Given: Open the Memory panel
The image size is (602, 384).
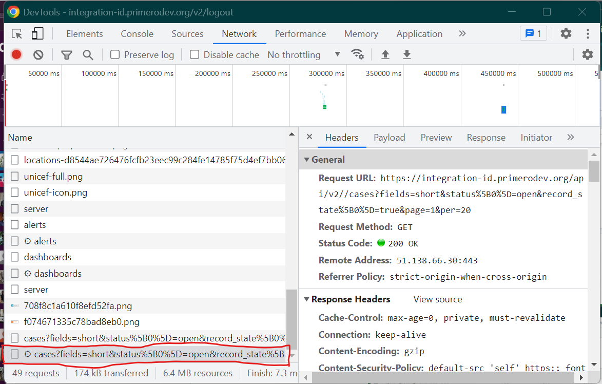Looking at the screenshot, I should (x=361, y=34).
